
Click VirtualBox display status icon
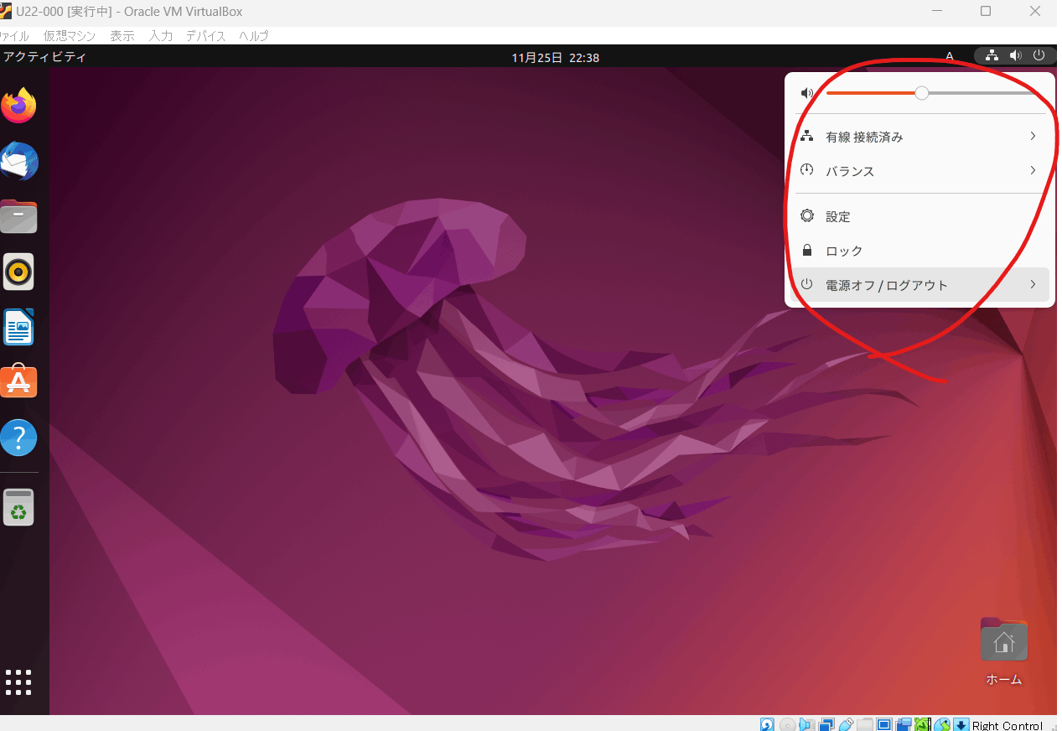(883, 724)
